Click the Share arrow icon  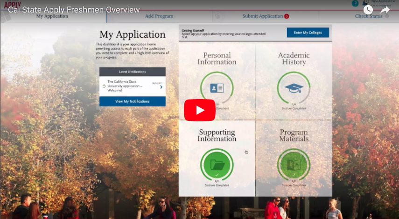pyautogui.click(x=385, y=10)
